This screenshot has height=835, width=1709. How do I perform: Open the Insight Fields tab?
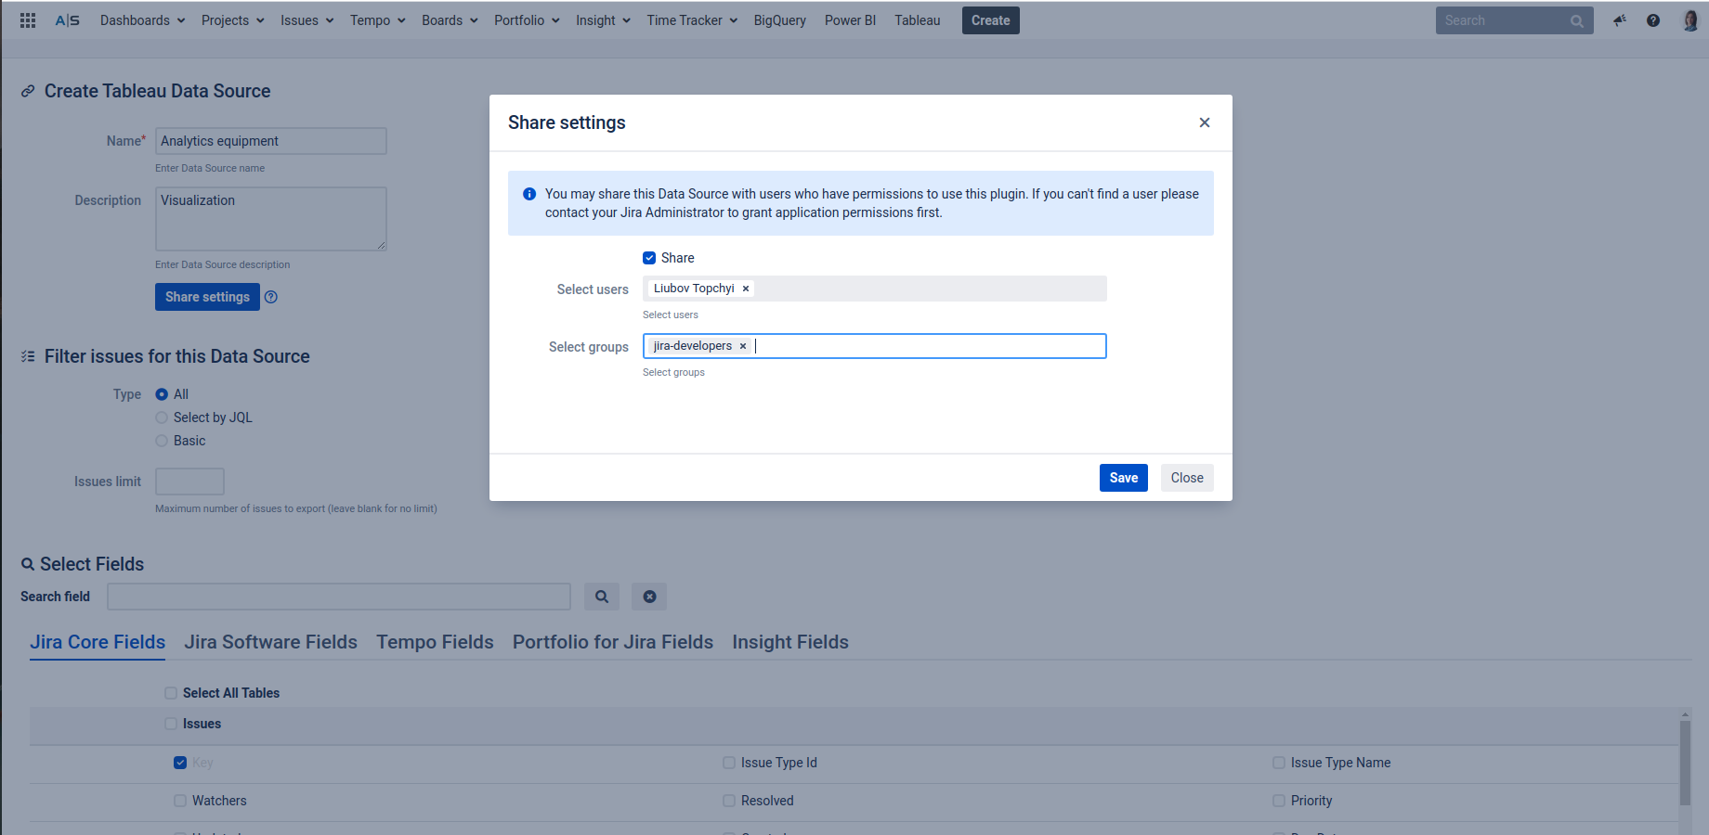tap(790, 642)
